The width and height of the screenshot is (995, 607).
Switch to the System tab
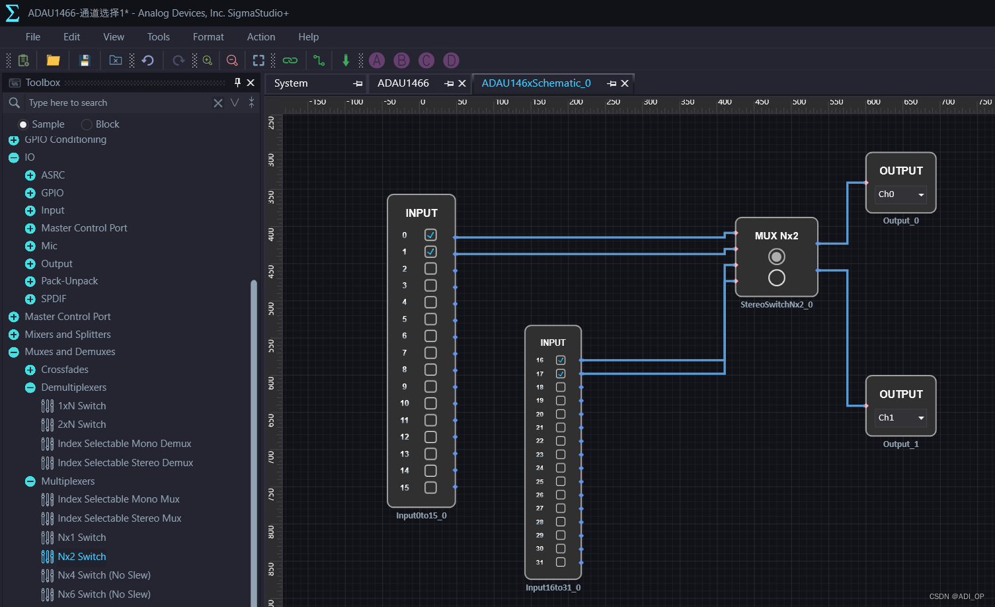(291, 83)
